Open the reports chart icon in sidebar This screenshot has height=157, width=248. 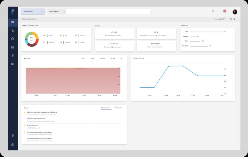tap(13, 64)
